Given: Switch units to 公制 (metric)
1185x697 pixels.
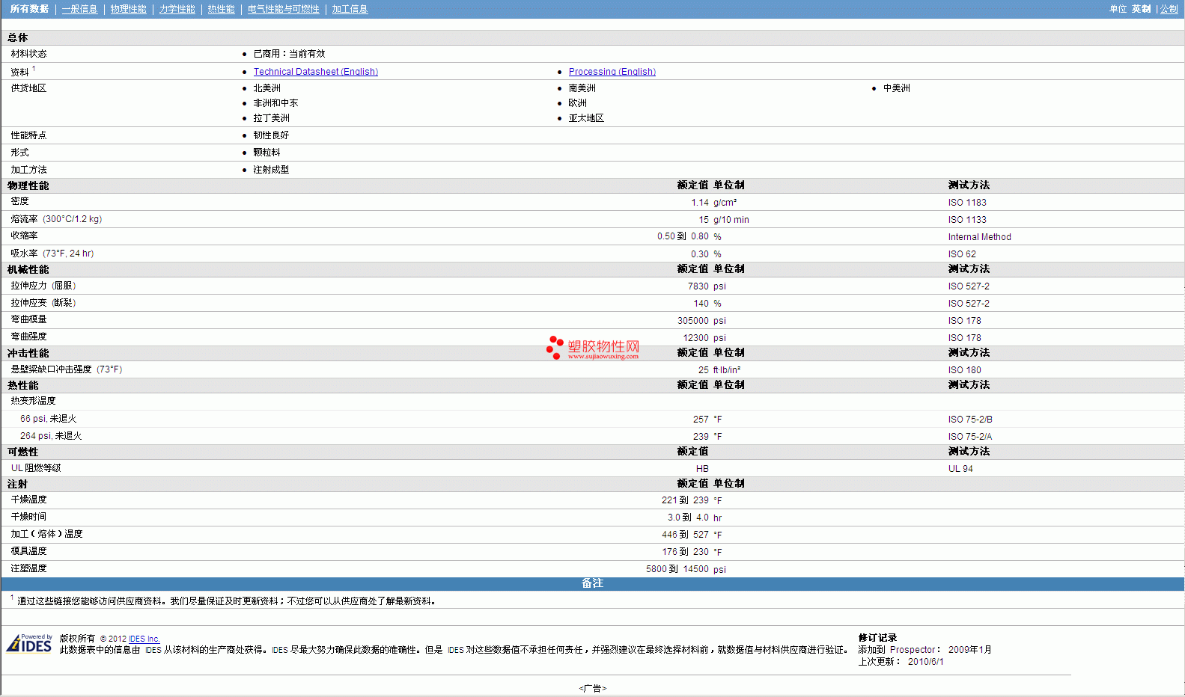Looking at the screenshot, I should [1169, 9].
